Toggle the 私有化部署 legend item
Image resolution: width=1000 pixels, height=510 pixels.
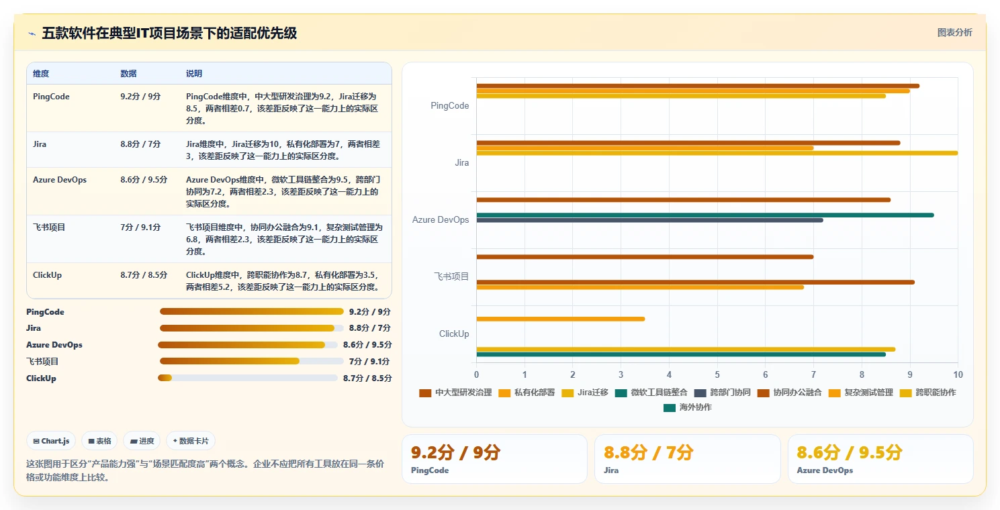click(527, 393)
